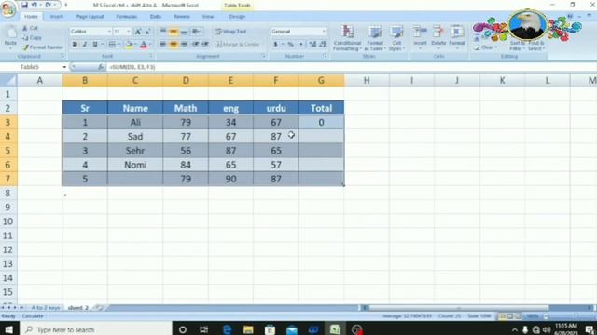
Task: Open File Explorer from the taskbar
Action: coord(248,329)
